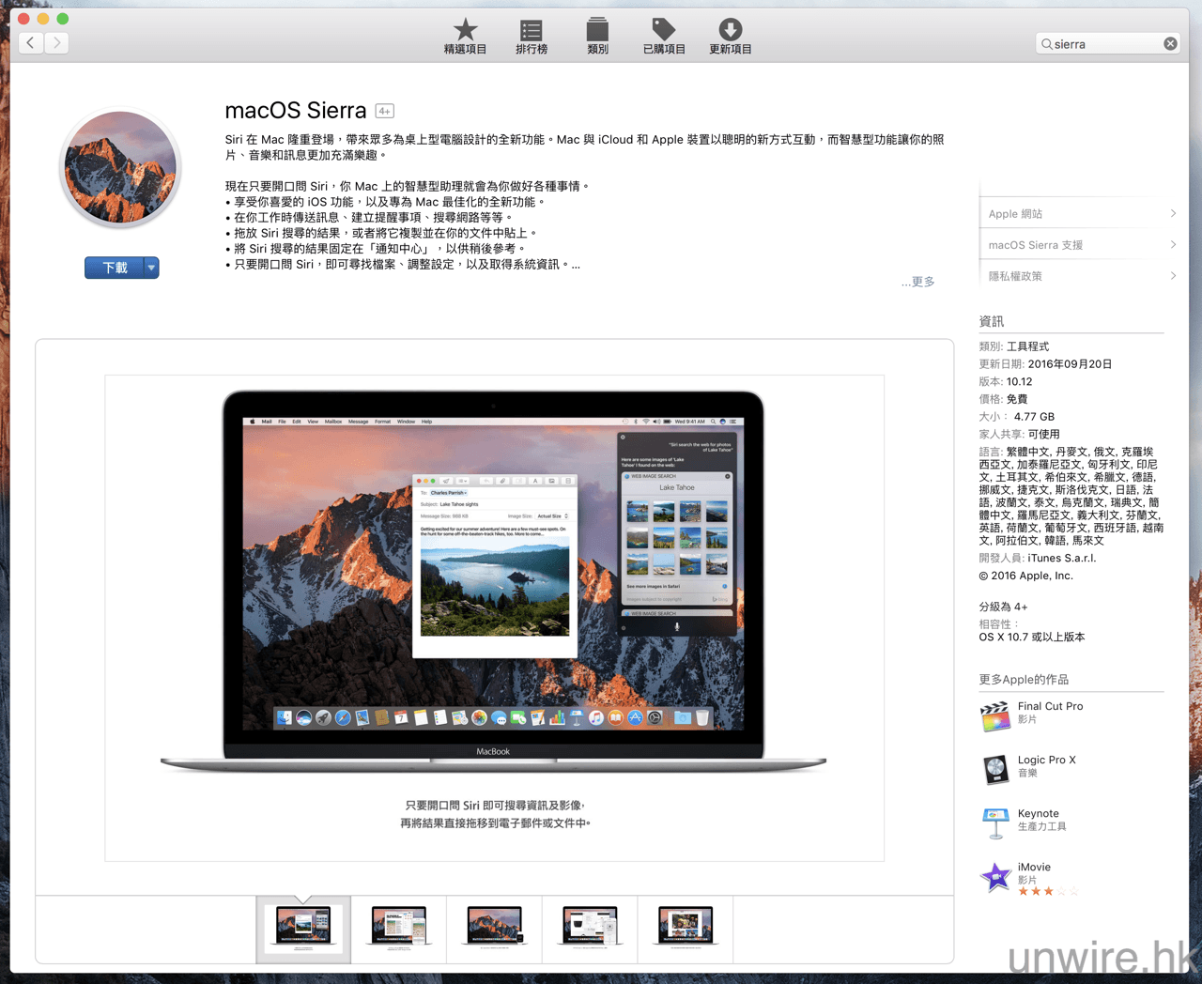Clear the search field with the X icon
The width and height of the screenshot is (1202, 984).
pyautogui.click(x=1170, y=43)
